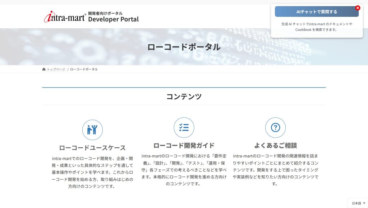The height and width of the screenshot is (208, 368).
Task: Click the Developer Portal site title
Action: click(x=113, y=19)
